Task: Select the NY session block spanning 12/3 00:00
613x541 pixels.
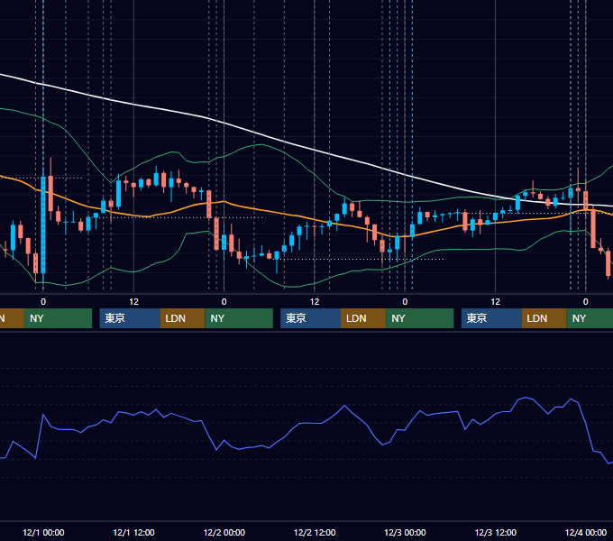Action: pyautogui.click(x=420, y=318)
